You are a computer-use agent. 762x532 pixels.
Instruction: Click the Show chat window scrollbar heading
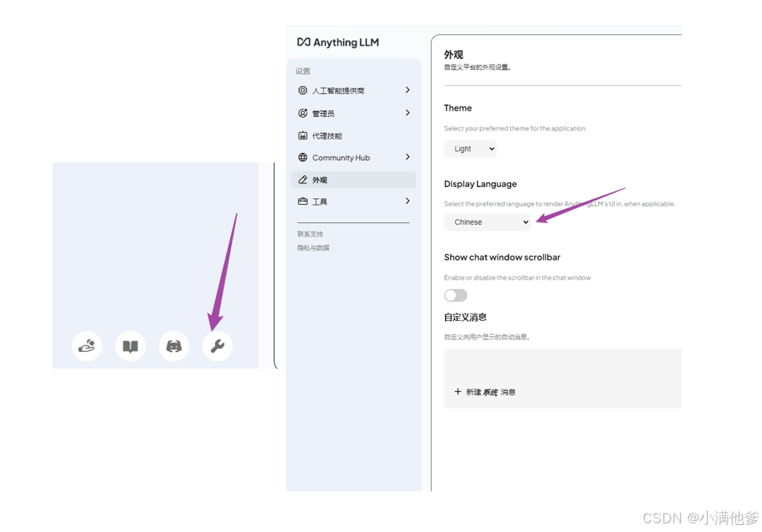(502, 257)
